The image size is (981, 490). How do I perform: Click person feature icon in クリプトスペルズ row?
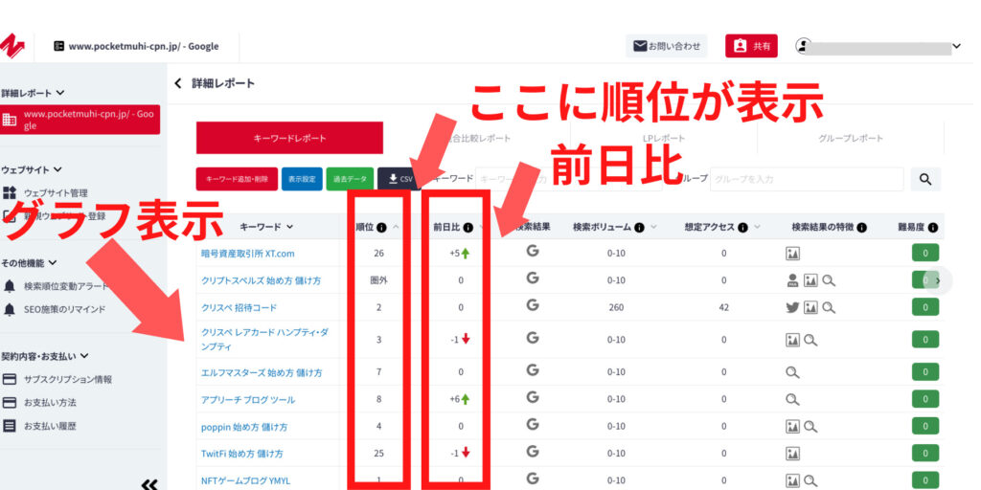tap(792, 280)
